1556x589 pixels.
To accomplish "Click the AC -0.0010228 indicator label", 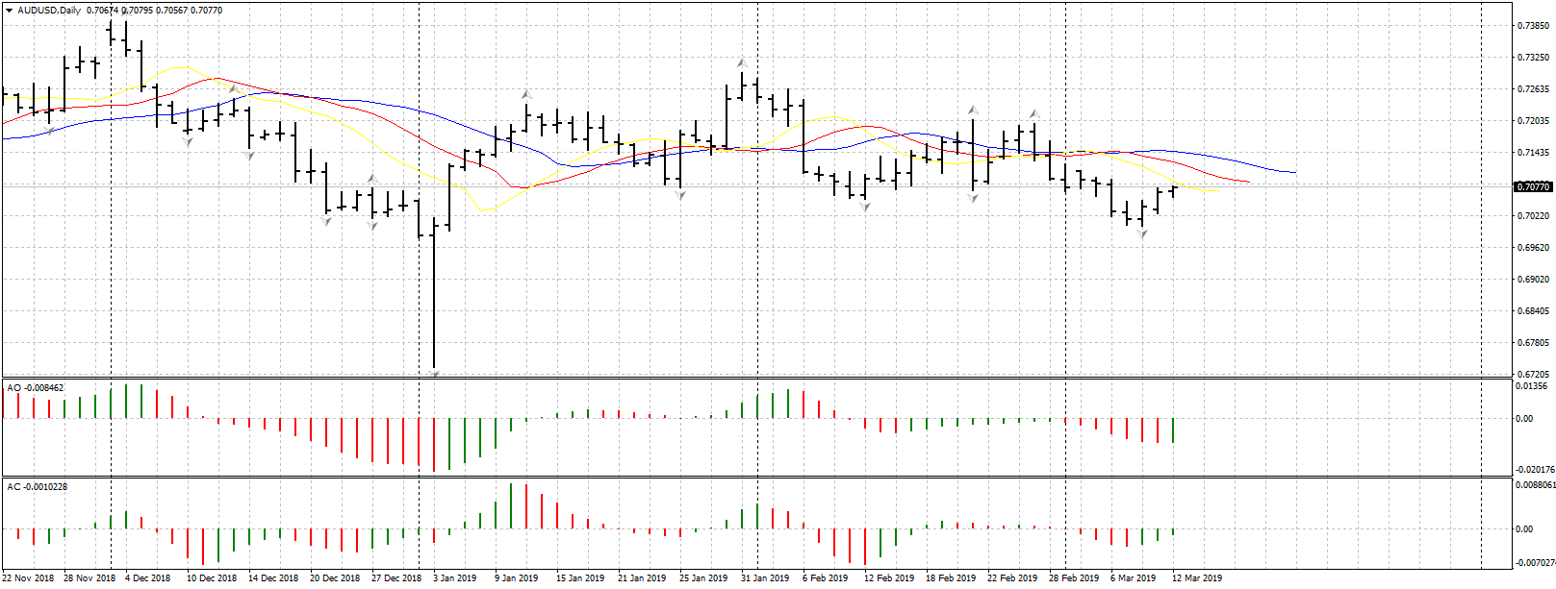I will pos(38,487).
